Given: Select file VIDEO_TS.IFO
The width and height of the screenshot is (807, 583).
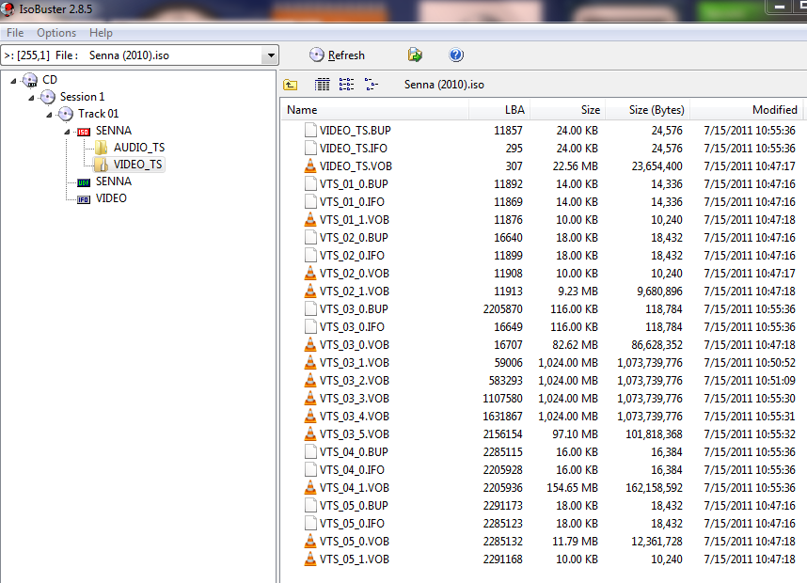Looking at the screenshot, I should click(x=353, y=149).
